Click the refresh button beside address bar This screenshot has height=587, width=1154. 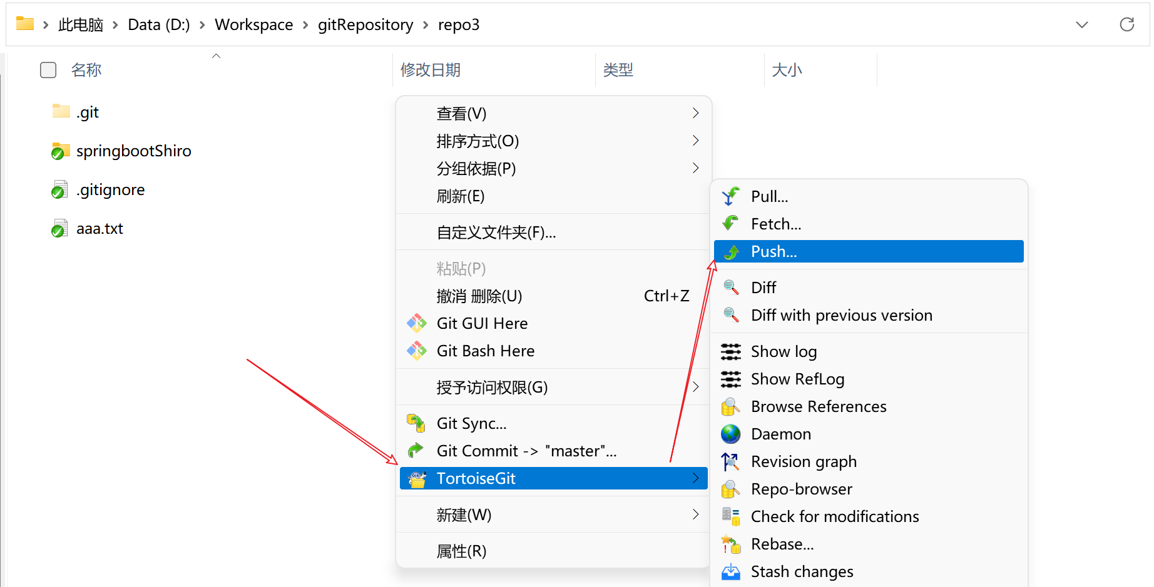(1126, 25)
